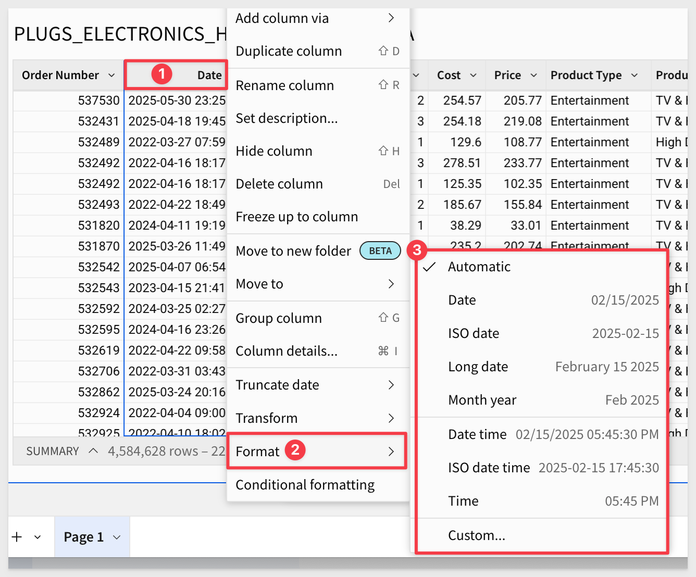This screenshot has width=696, height=577.
Task: Open Product Type column menu arrow
Action: tap(634, 76)
